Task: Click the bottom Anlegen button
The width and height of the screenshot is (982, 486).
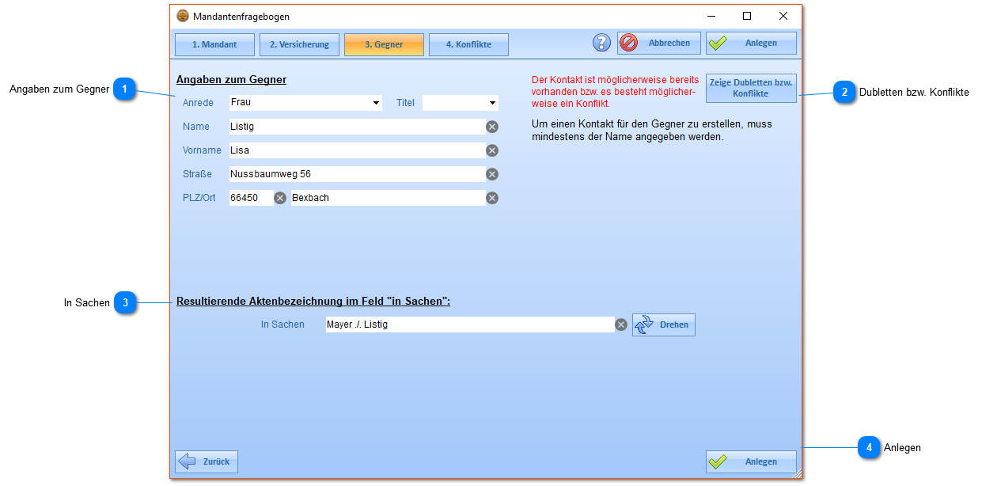Action: click(x=751, y=461)
